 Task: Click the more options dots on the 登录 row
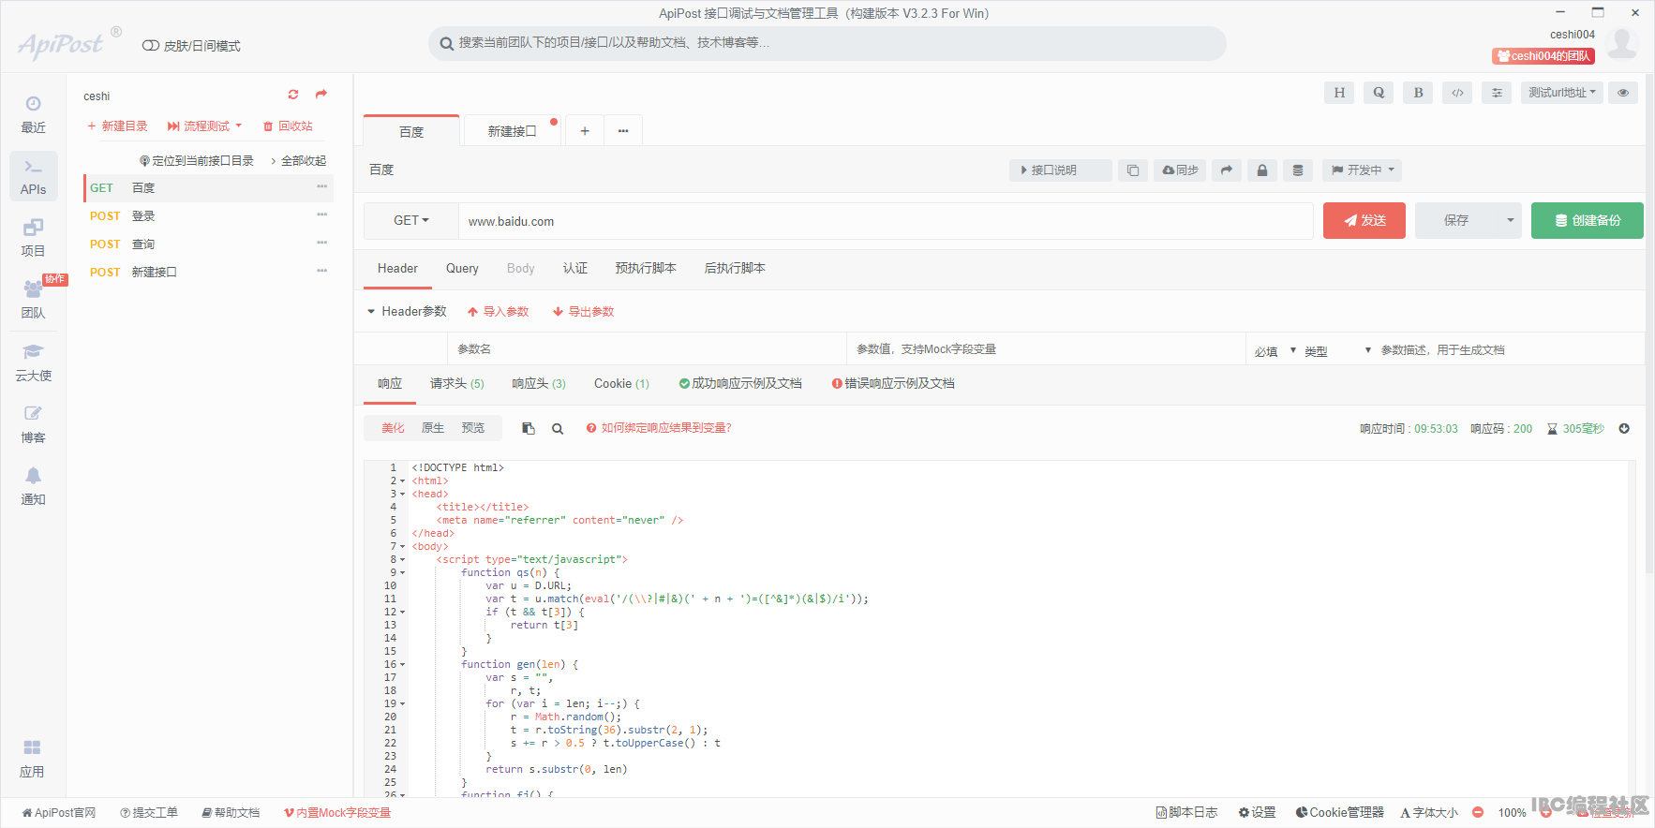321,215
